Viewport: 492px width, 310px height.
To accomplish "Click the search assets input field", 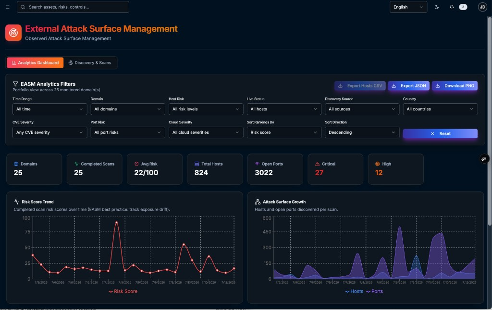I will click(73, 7).
